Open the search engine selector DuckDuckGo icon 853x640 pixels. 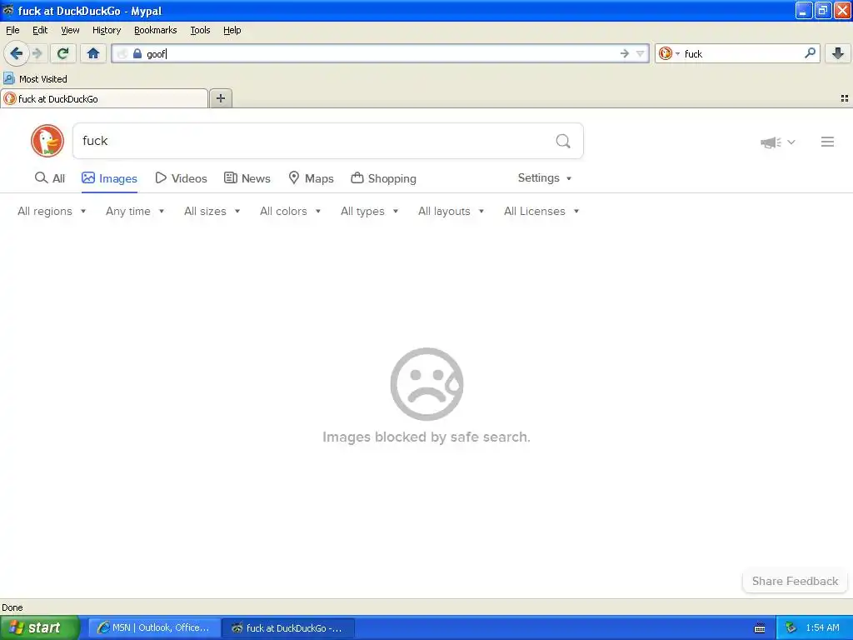coord(668,53)
